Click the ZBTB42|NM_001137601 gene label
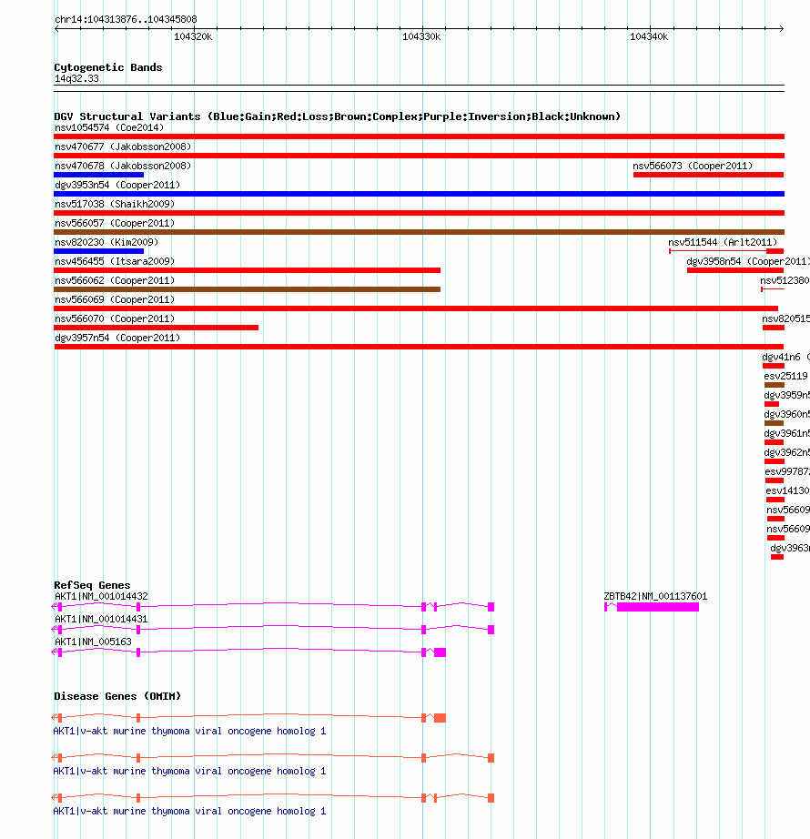Viewport: 810px width, 839px height. [x=655, y=596]
